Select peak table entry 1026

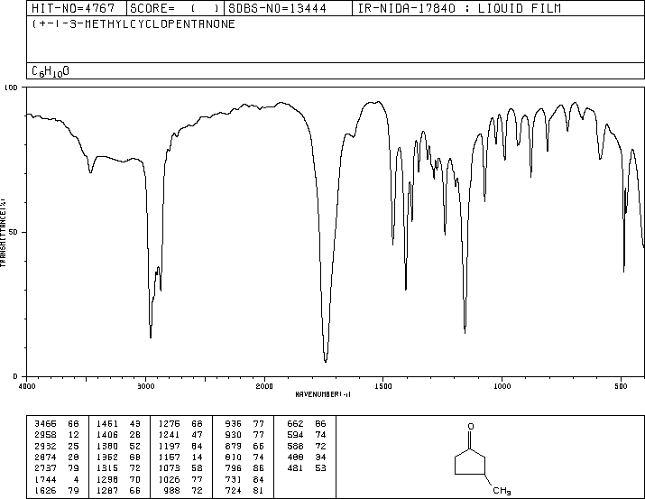click(169, 480)
